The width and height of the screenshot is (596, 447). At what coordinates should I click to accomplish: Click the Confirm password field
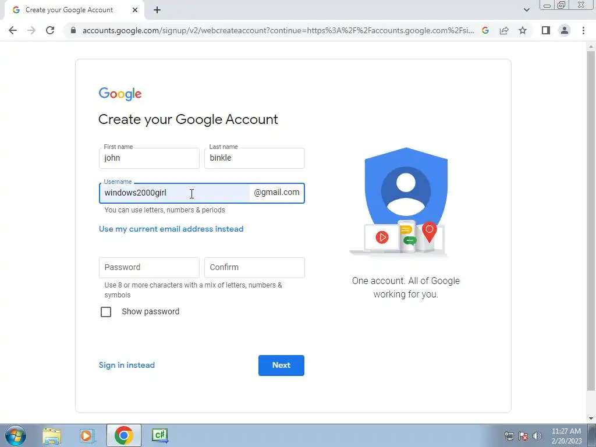point(254,268)
